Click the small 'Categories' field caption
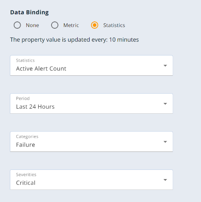 coord(27,137)
